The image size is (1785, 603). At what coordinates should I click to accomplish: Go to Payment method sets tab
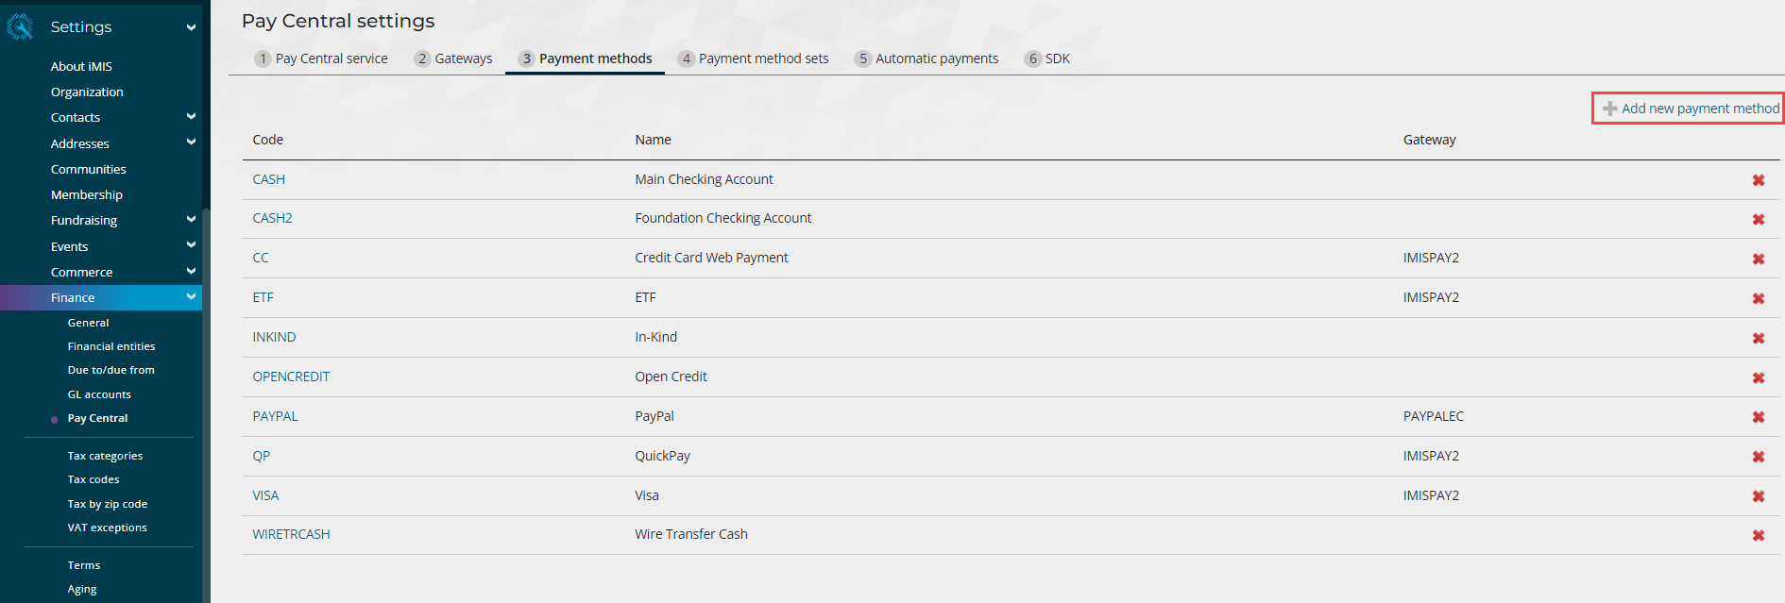[753, 59]
